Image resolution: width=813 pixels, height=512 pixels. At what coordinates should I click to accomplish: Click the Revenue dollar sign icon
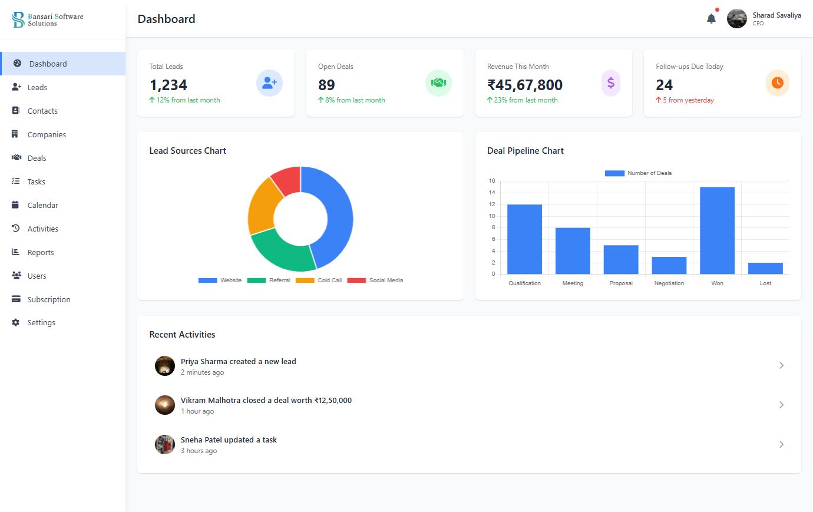pos(611,83)
